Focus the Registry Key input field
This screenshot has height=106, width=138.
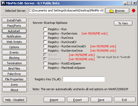pos(84,79)
